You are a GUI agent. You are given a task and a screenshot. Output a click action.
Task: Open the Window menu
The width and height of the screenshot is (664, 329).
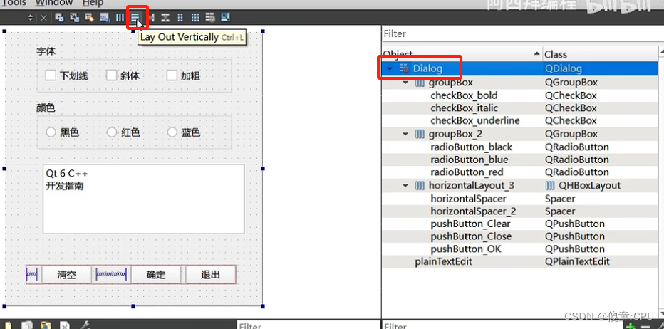pos(53,4)
